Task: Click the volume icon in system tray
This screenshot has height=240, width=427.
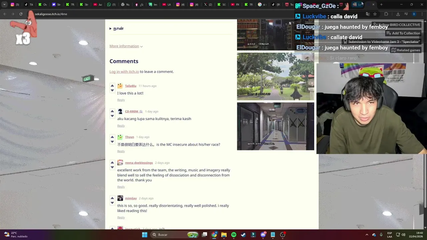Action: (x=403, y=235)
